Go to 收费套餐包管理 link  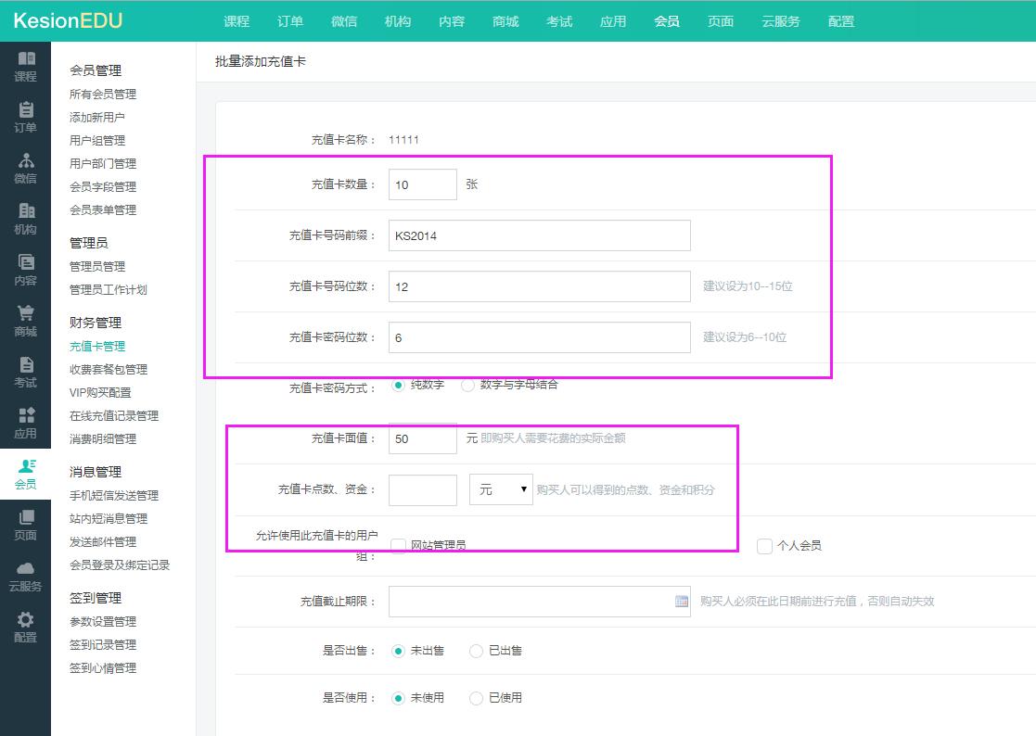click(109, 370)
